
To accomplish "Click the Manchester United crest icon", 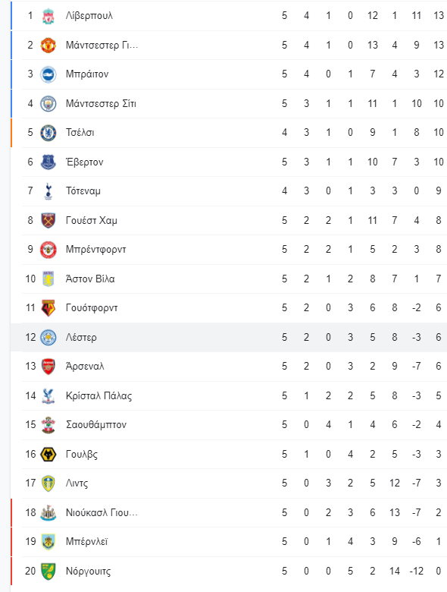I will pos(48,46).
